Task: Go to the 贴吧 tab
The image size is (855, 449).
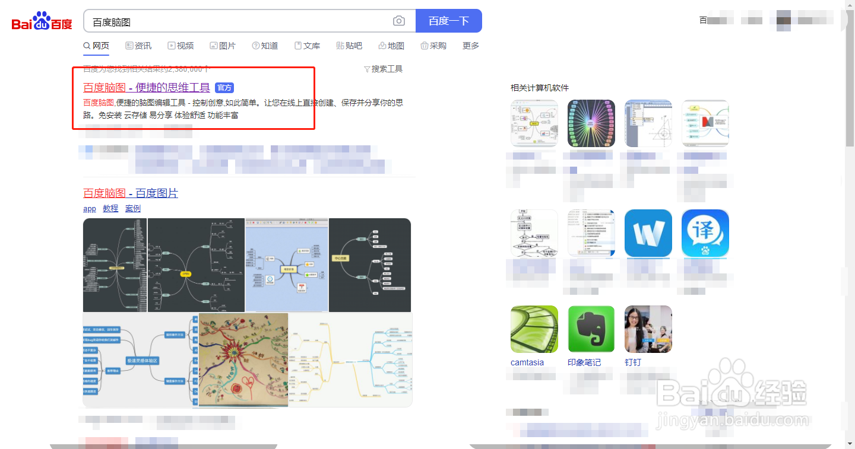Action: tap(349, 46)
